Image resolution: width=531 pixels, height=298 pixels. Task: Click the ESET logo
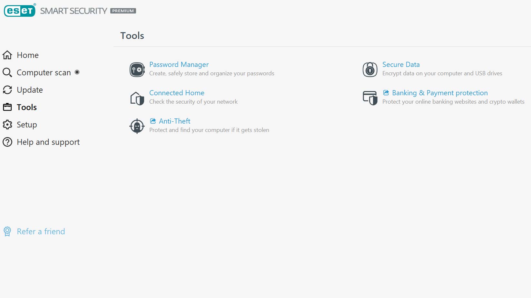(x=20, y=10)
